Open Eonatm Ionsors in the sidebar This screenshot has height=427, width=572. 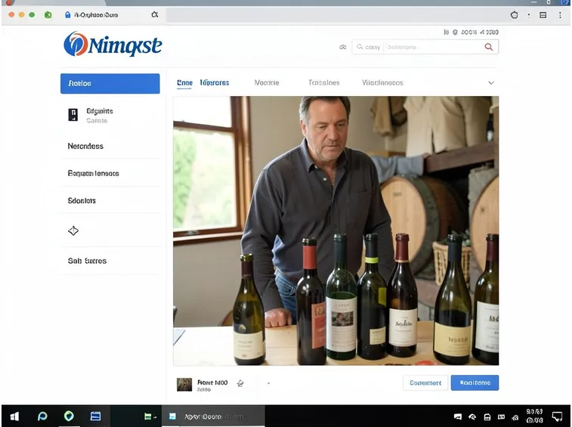[94, 173]
